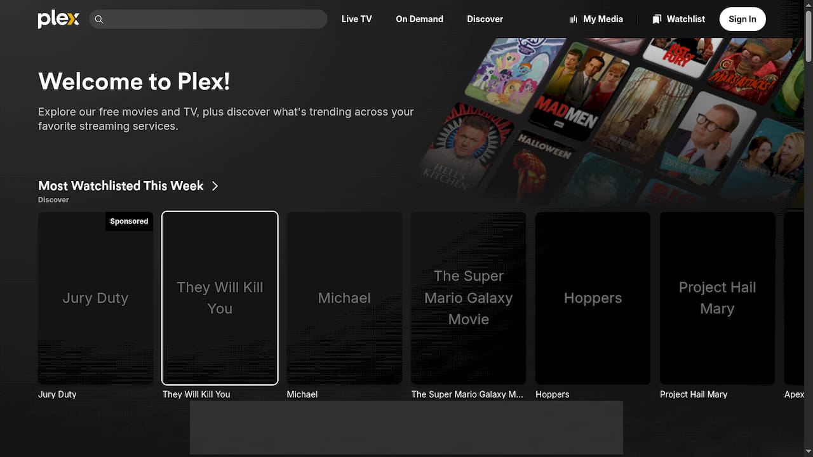The width and height of the screenshot is (813, 457).
Task: Open the On Demand menu
Action: click(x=419, y=19)
